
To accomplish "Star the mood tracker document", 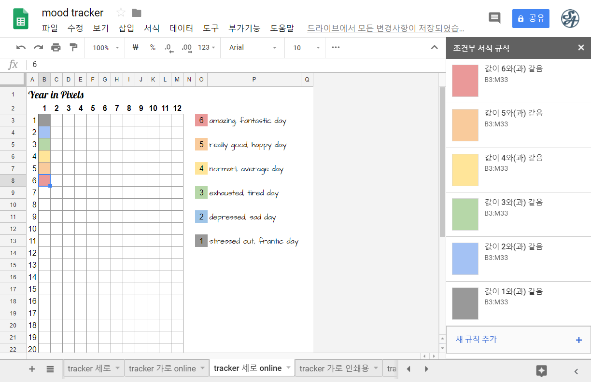I will coord(121,13).
